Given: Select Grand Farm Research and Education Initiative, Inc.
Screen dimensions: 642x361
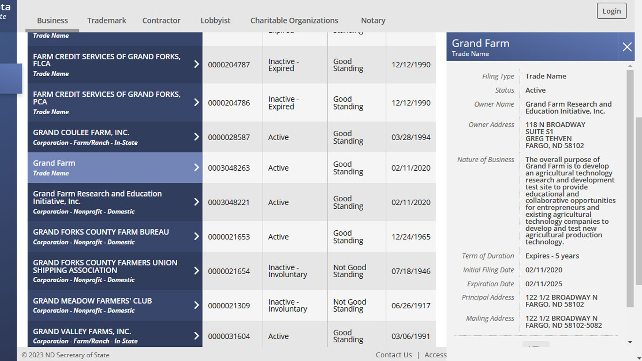Looking at the screenshot, I should (x=115, y=202).
